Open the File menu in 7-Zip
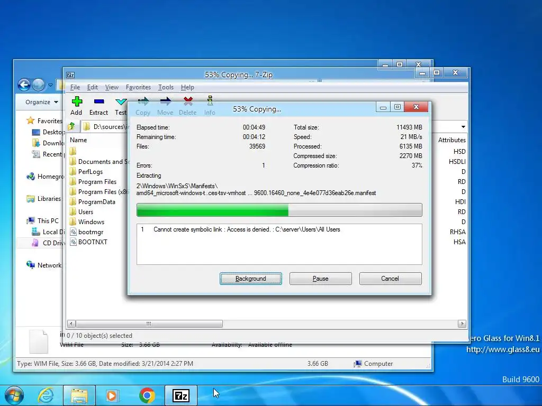 75,87
